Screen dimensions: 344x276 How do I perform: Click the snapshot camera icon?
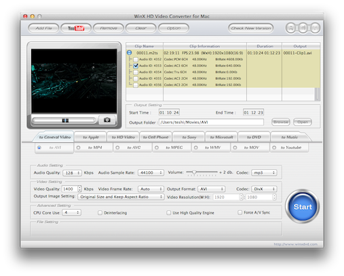[x=107, y=120]
